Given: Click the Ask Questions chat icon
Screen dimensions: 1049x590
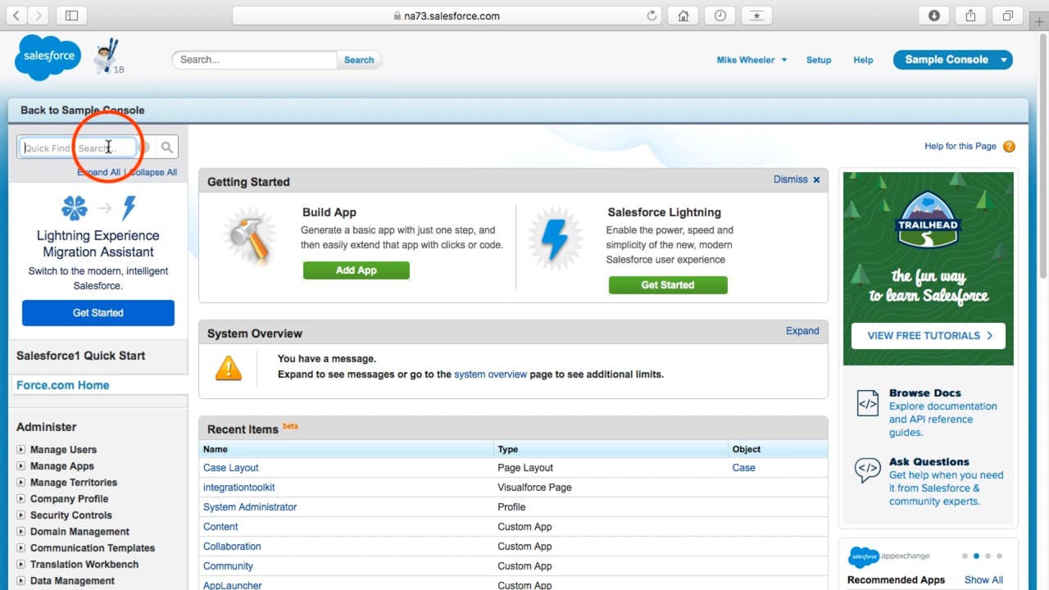Looking at the screenshot, I should click(867, 470).
